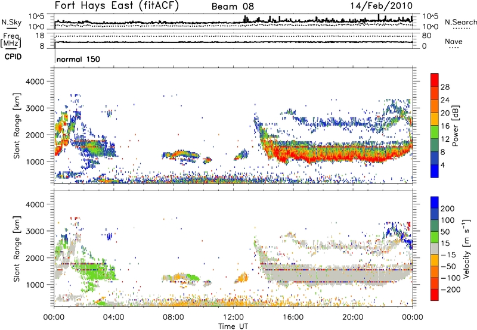Click the '50' label on Velocity color bar
The image size is (477, 330).
coord(445,232)
